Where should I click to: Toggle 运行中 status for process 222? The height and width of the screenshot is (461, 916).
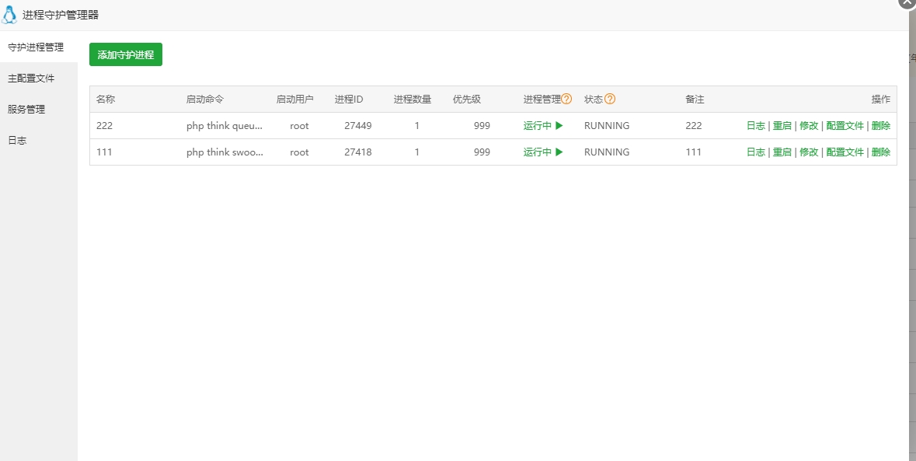point(543,126)
